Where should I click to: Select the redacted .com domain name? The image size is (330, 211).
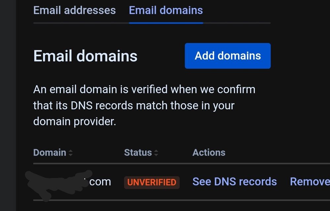pos(100,182)
